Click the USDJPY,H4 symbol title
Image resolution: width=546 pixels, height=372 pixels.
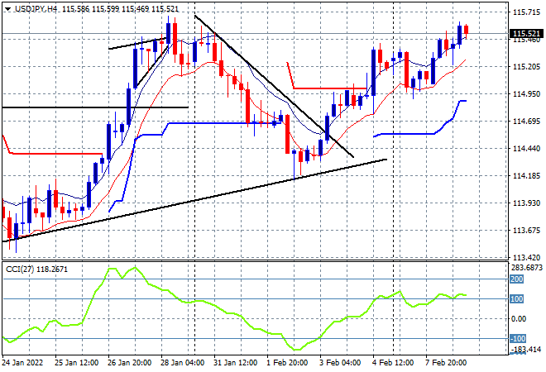click(x=36, y=9)
